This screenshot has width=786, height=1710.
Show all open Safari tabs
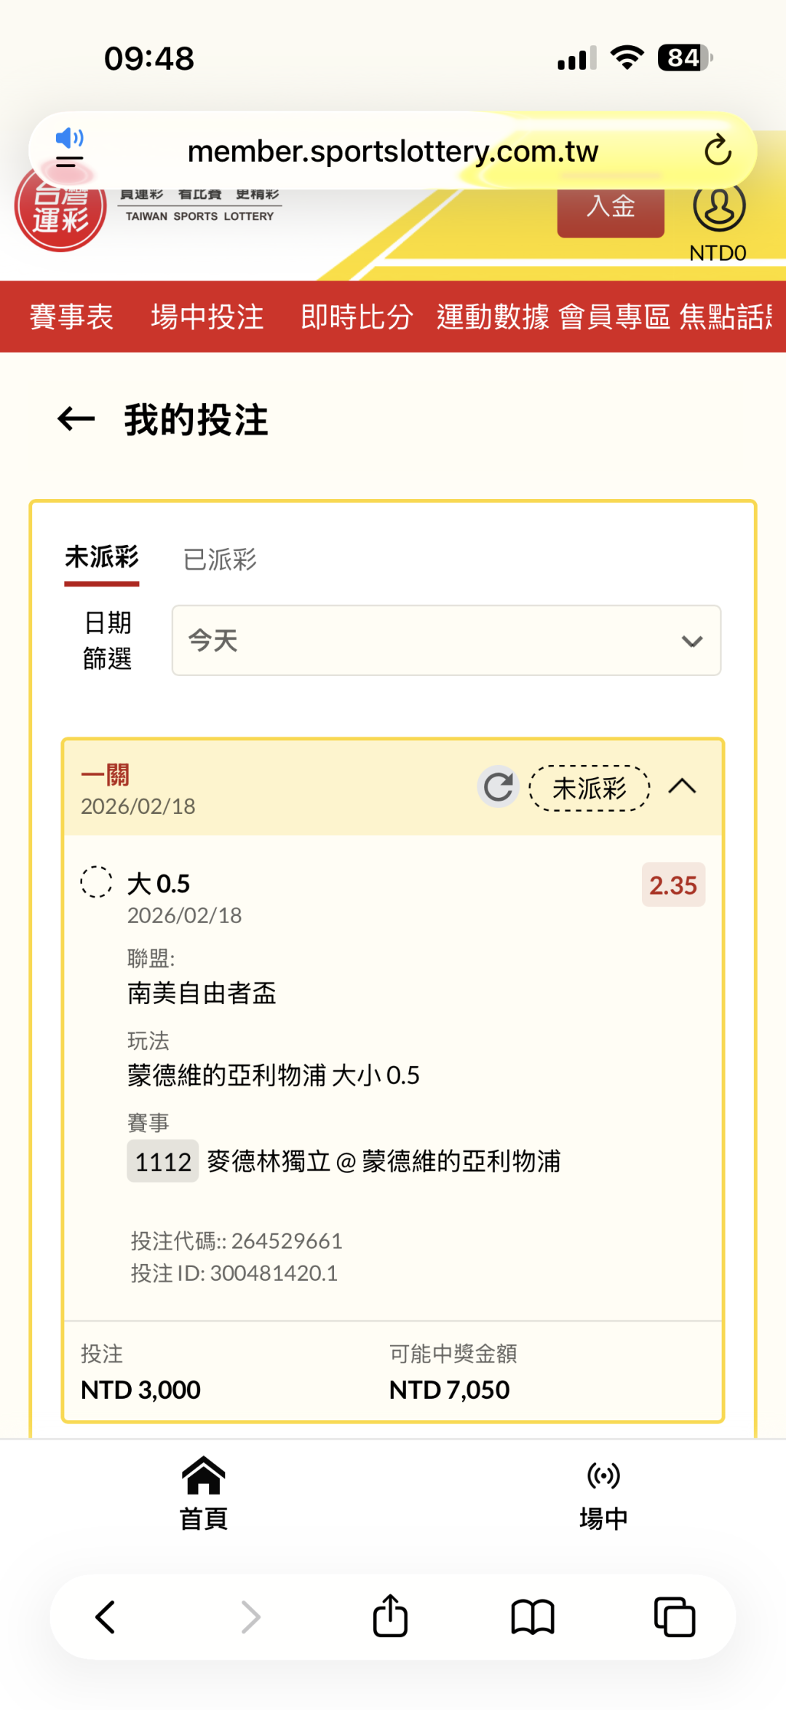coord(675,1617)
